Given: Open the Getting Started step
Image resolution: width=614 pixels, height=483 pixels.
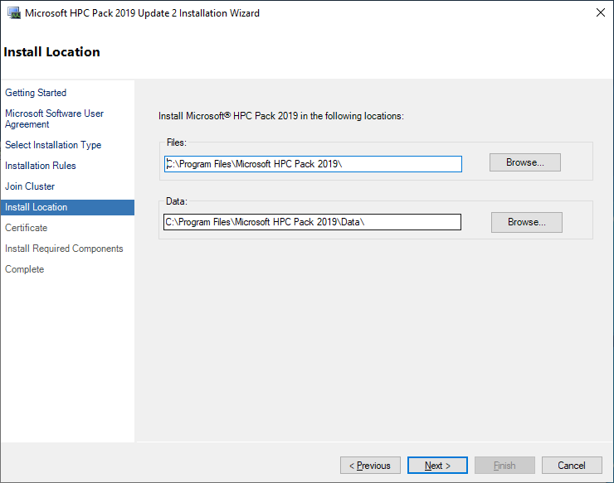Looking at the screenshot, I should [x=36, y=93].
